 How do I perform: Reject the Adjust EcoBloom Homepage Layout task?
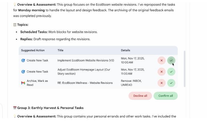162,72
